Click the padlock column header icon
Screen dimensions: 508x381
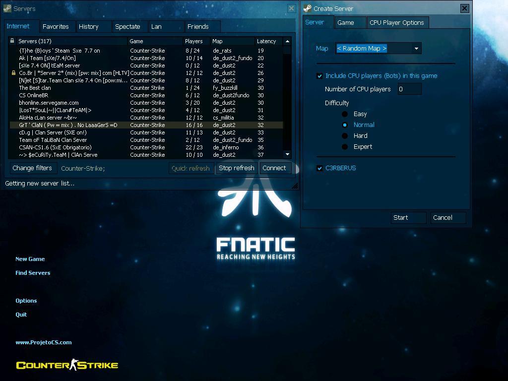click(12, 41)
